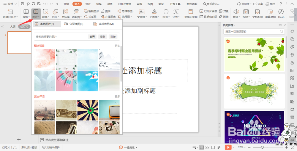Insert a Flash animation

point(281,14)
